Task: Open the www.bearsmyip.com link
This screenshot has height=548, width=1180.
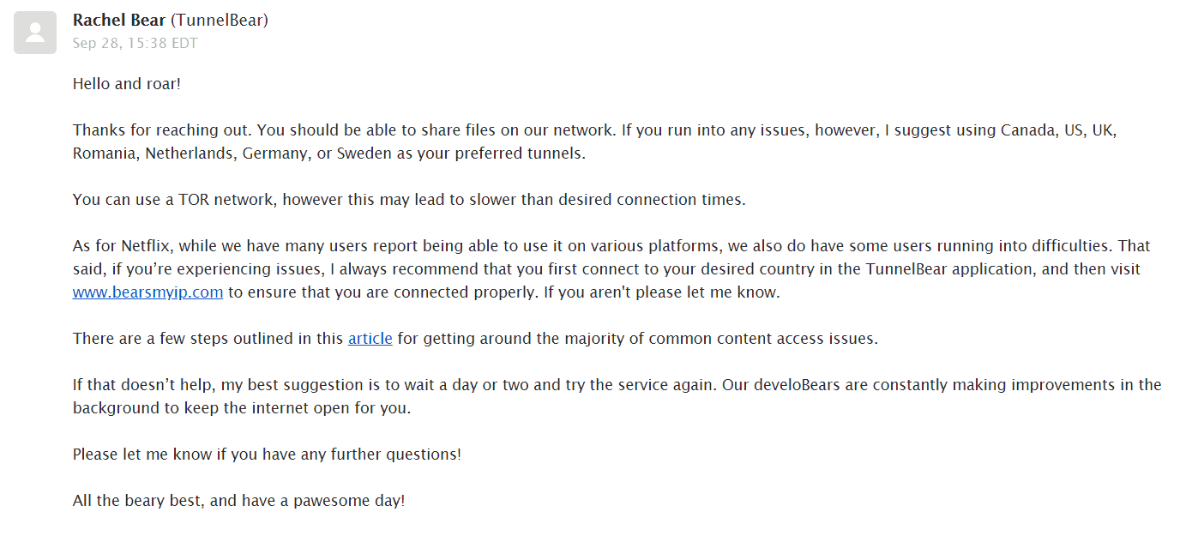Action: click(148, 292)
